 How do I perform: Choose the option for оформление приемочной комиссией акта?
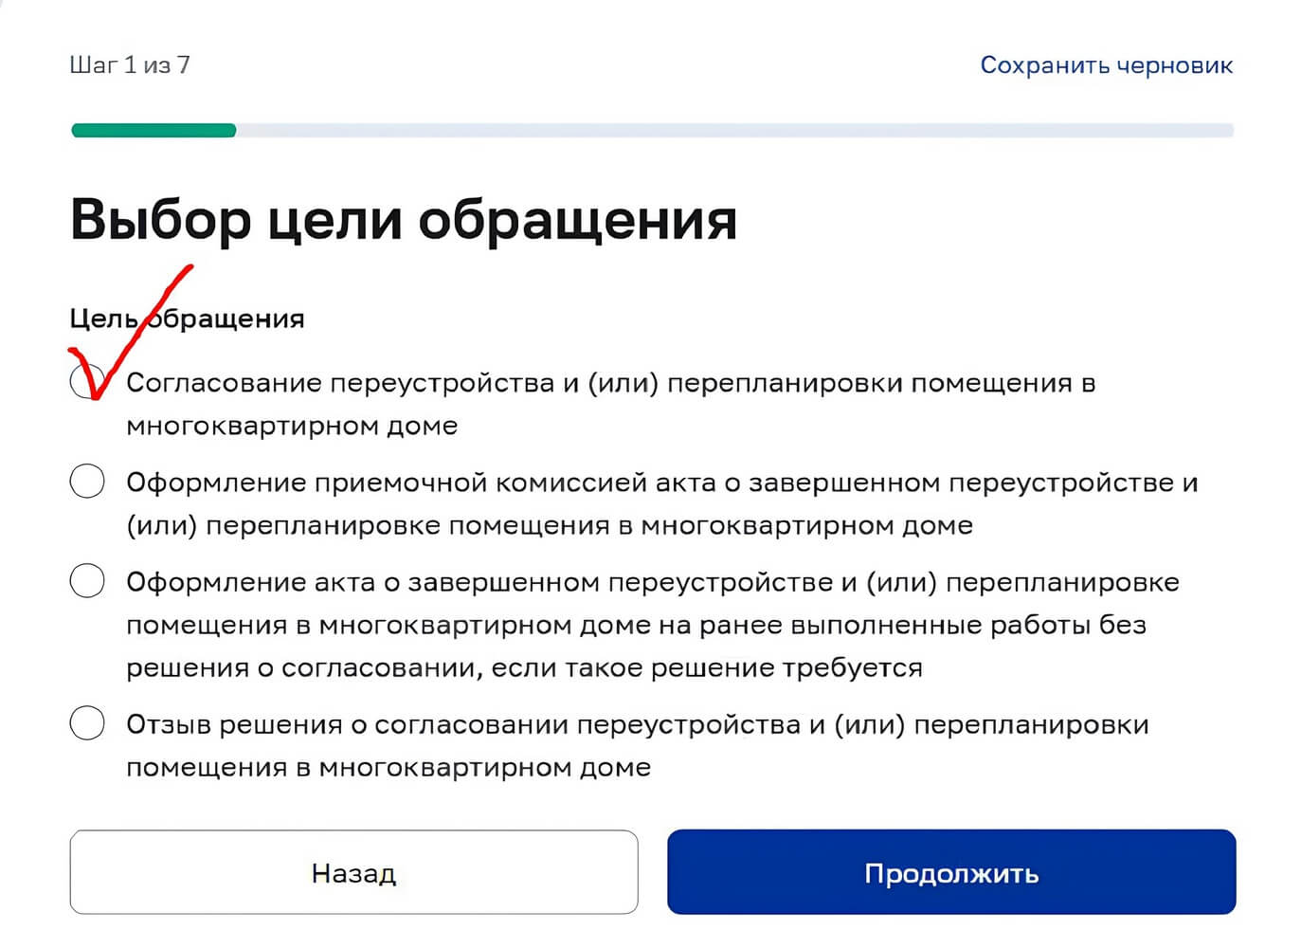(86, 482)
